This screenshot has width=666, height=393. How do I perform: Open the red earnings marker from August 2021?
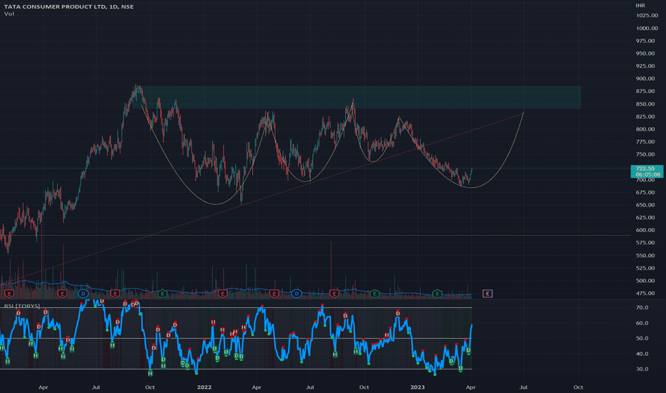115,294
